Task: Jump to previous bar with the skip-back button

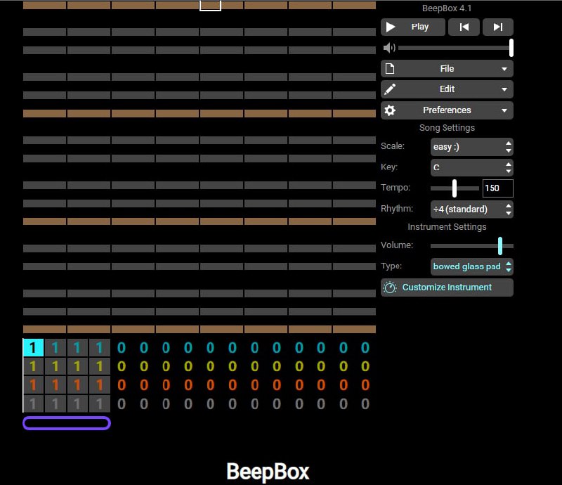Action: tap(464, 27)
